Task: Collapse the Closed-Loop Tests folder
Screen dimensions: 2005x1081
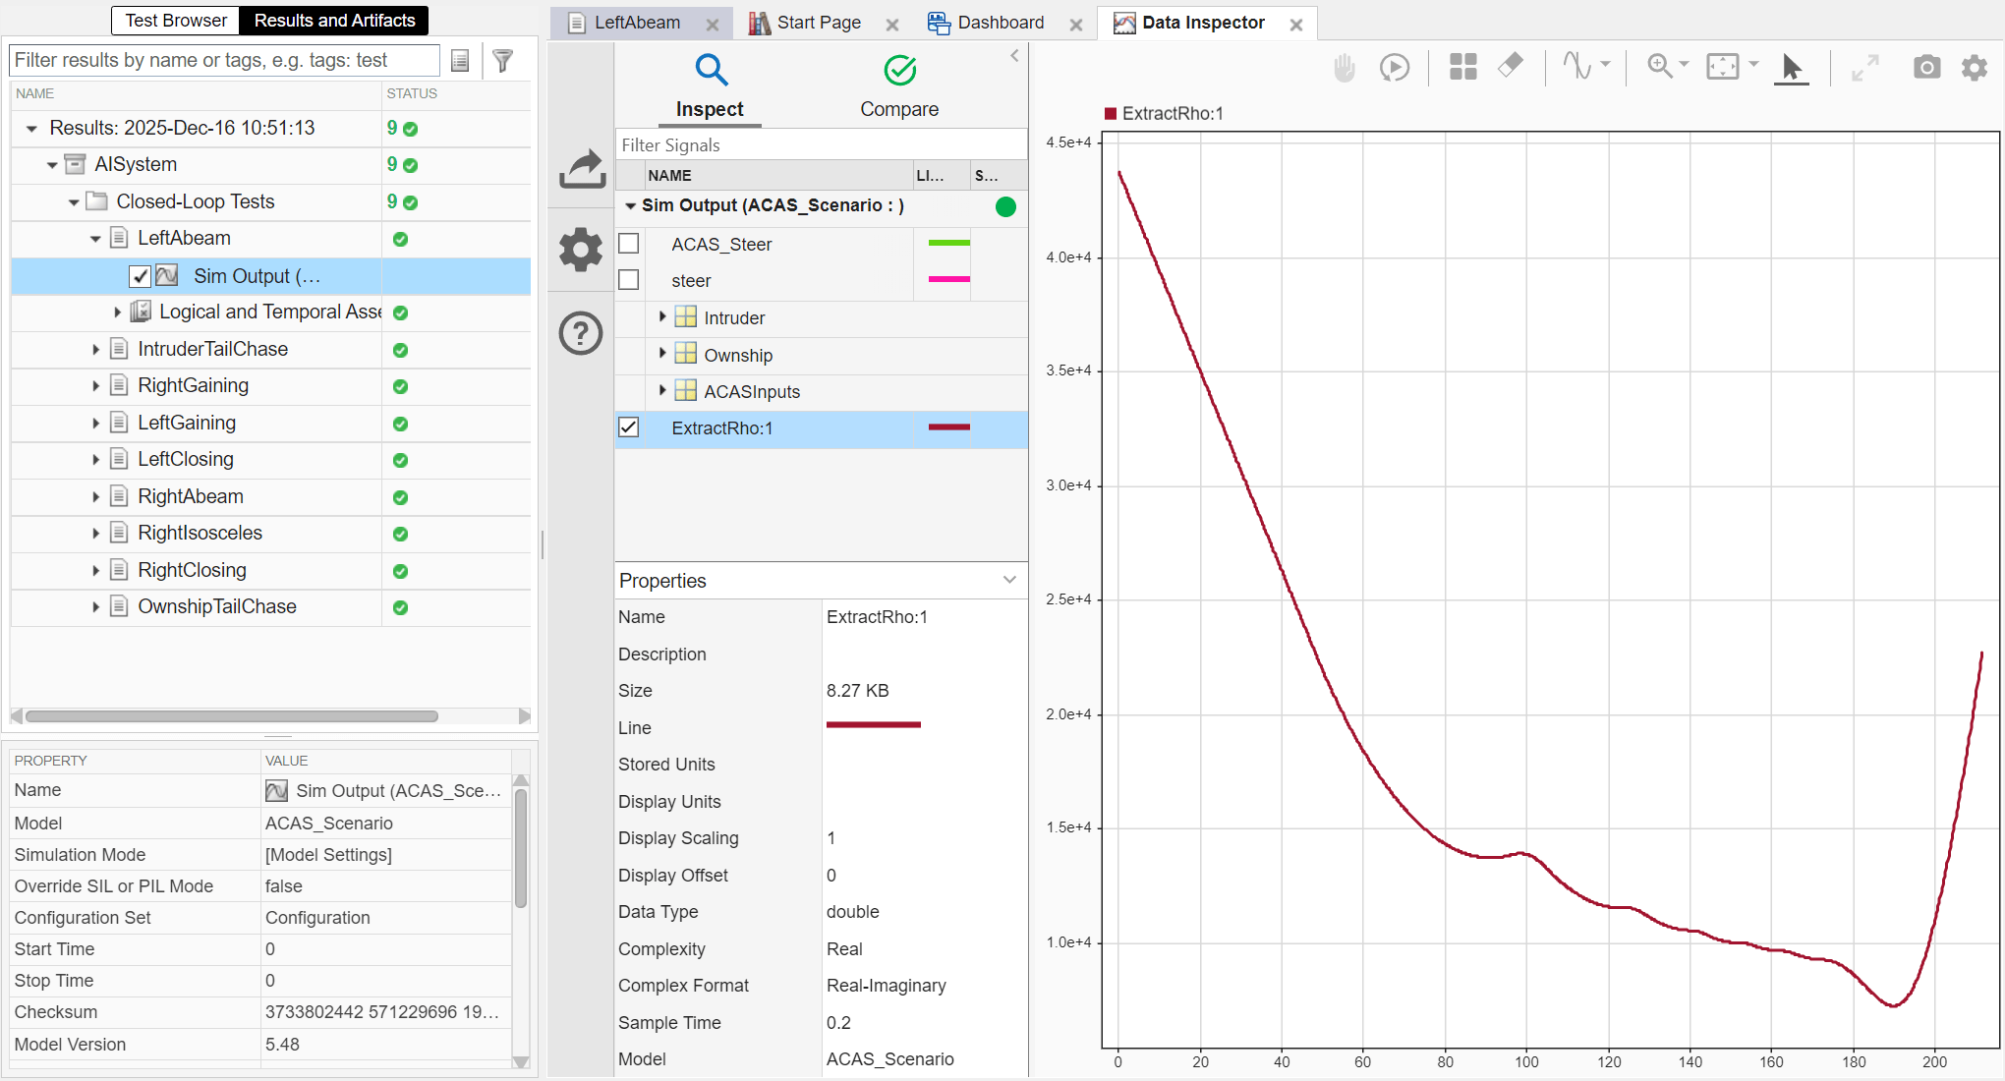Action: pos(74,202)
